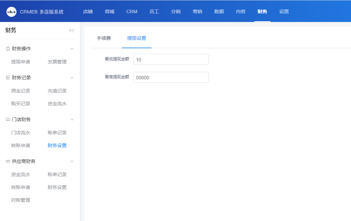Open the 店铺 top menu
The image size is (351, 221).
tap(88, 11)
